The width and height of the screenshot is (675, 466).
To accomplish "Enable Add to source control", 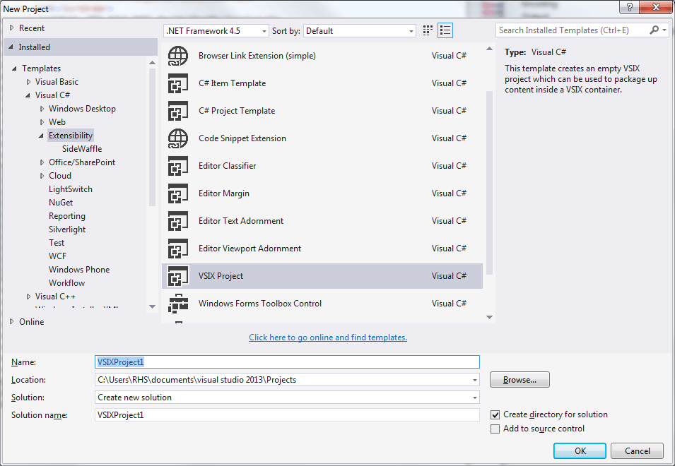I will click(x=495, y=429).
